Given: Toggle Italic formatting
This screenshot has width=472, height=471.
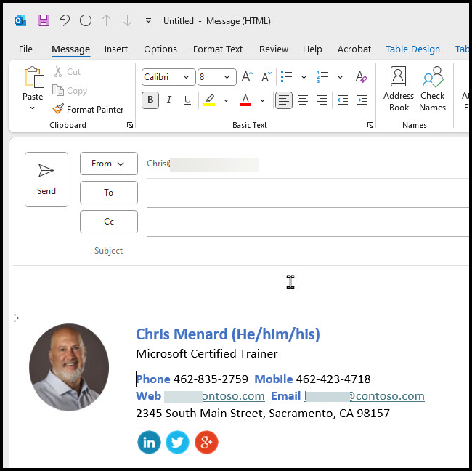Looking at the screenshot, I should 169,100.
